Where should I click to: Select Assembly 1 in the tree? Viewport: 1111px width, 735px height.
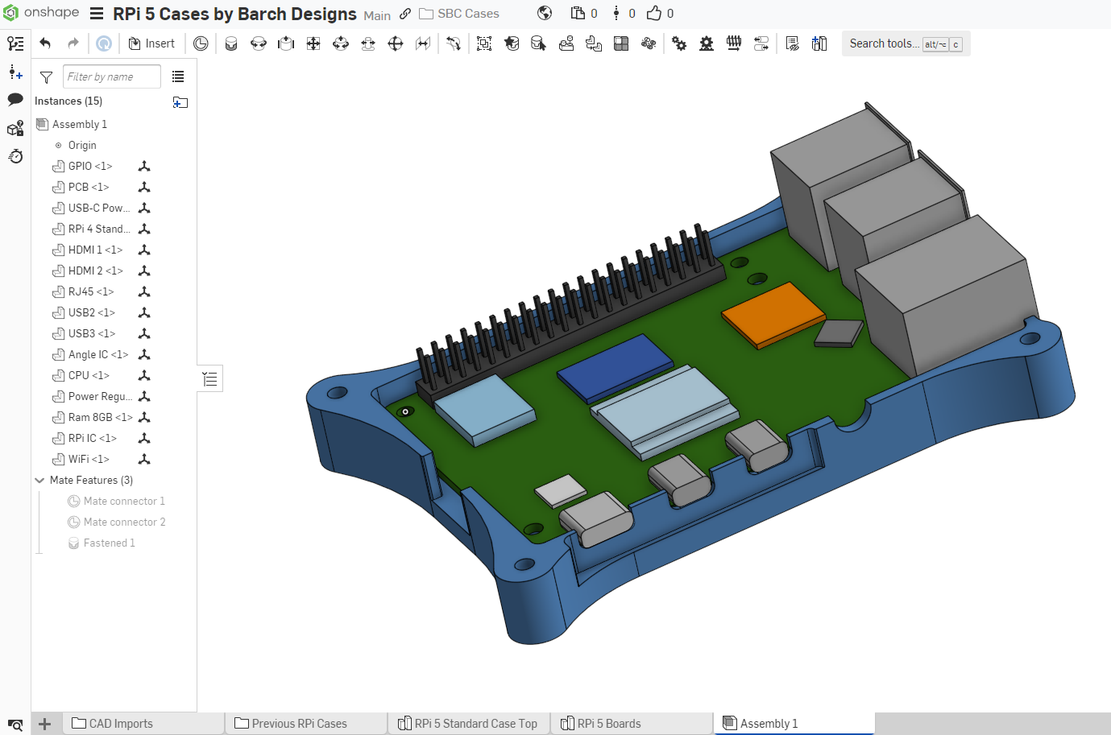(x=79, y=124)
